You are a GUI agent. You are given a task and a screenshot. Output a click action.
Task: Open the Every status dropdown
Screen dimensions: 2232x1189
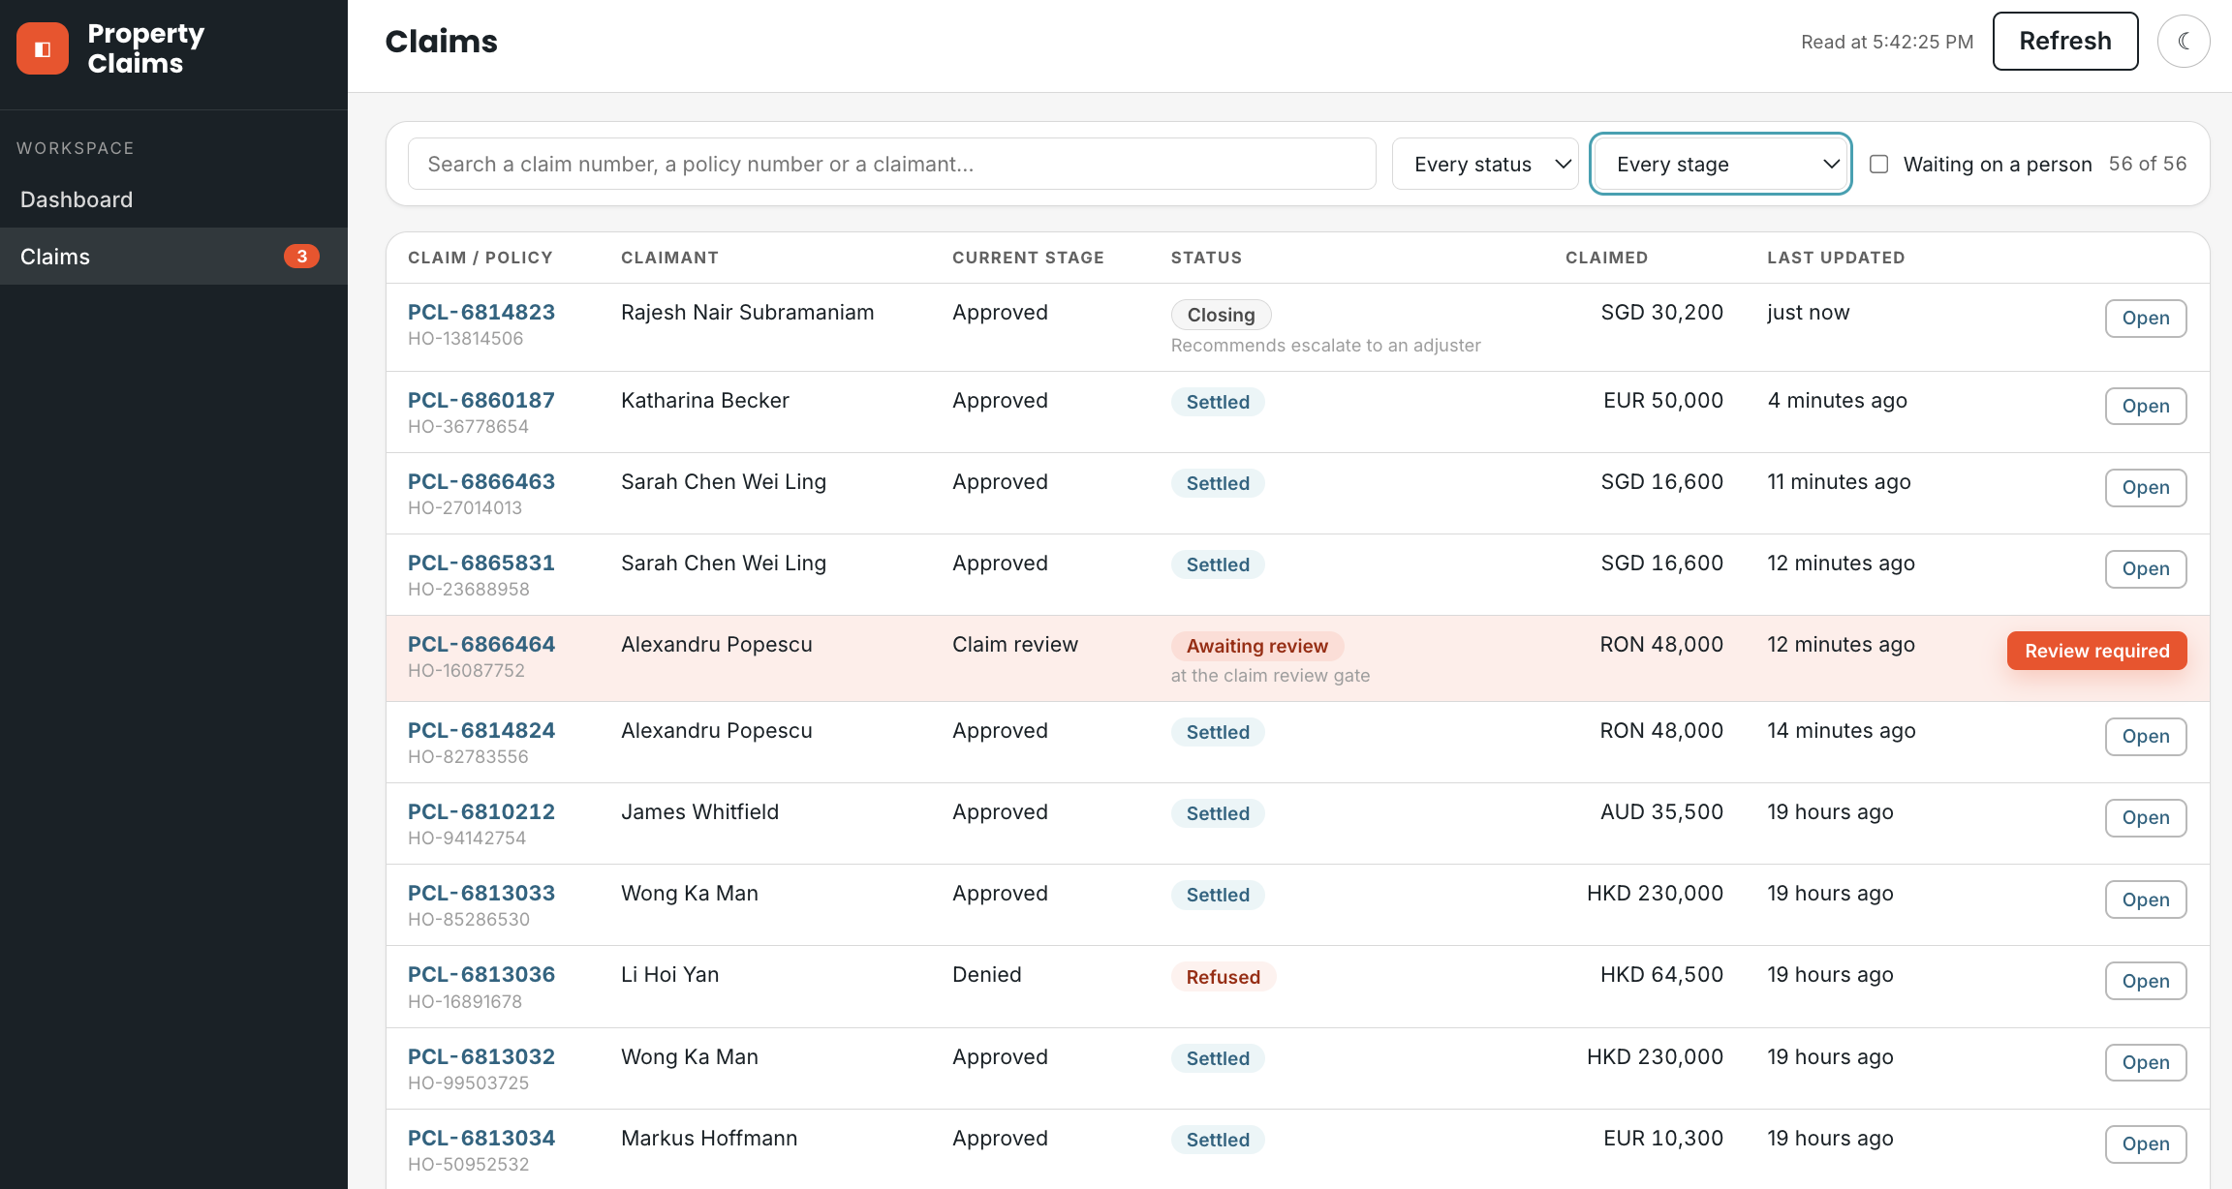1485,164
